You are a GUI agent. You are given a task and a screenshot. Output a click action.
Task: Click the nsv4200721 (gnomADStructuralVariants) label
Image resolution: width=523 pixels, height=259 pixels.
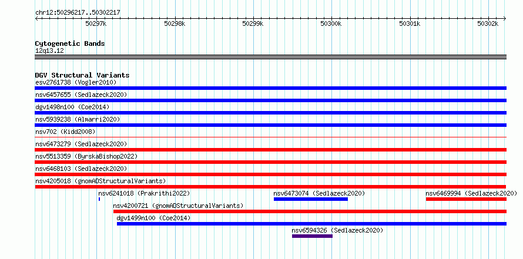178,206
